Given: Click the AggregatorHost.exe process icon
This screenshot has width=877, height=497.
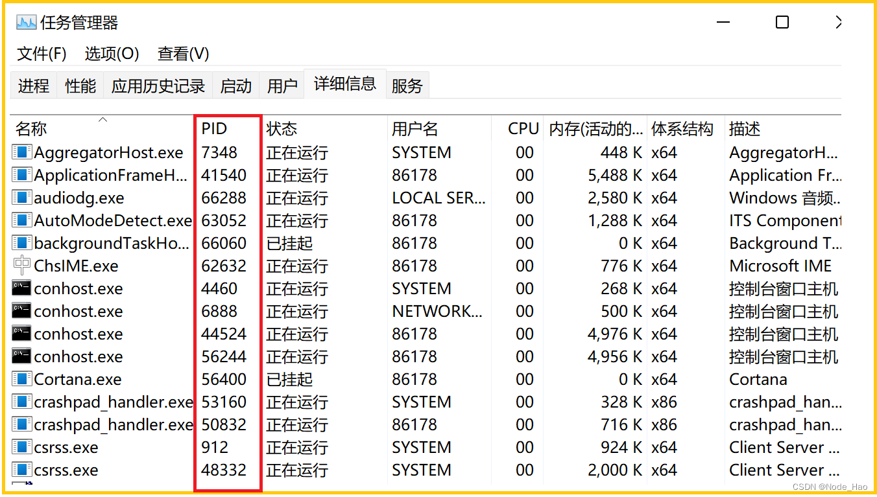Looking at the screenshot, I should 22,152.
